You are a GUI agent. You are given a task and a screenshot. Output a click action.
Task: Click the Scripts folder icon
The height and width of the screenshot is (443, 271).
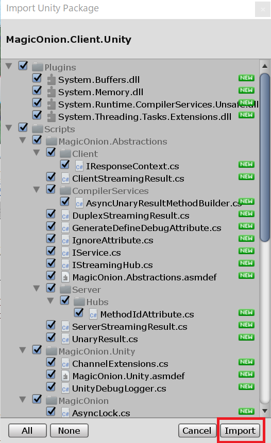[37, 129]
